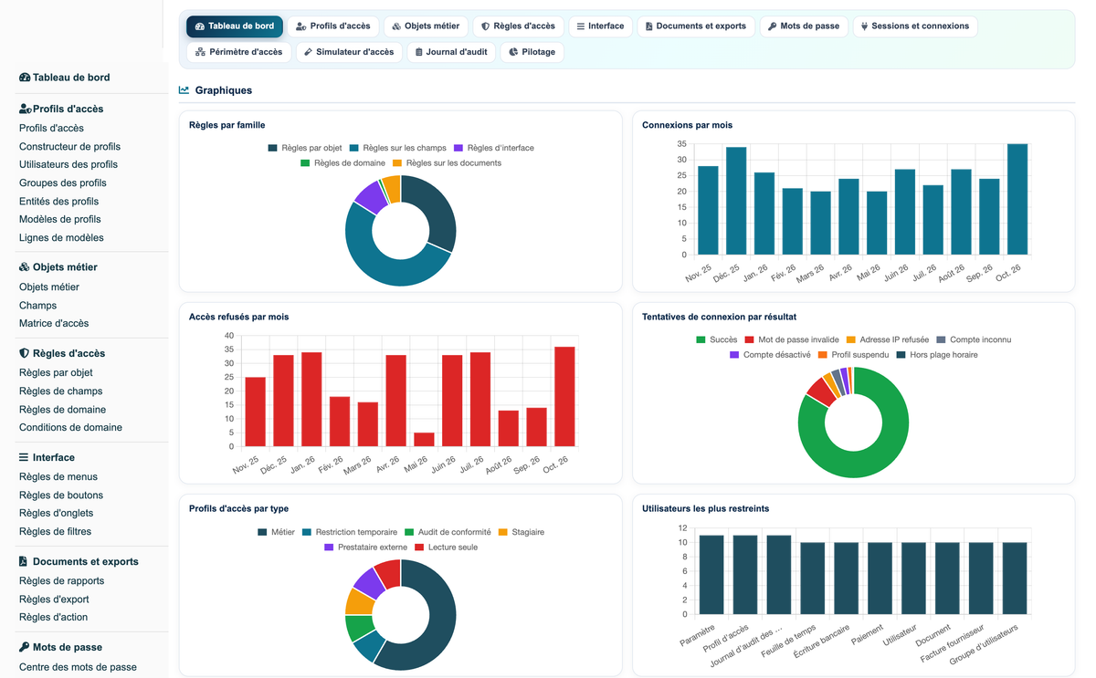The height and width of the screenshot is (678, 1096).
Task: Click the bars icon beside sidebar heading Interface
Action: tap(25, 457)
